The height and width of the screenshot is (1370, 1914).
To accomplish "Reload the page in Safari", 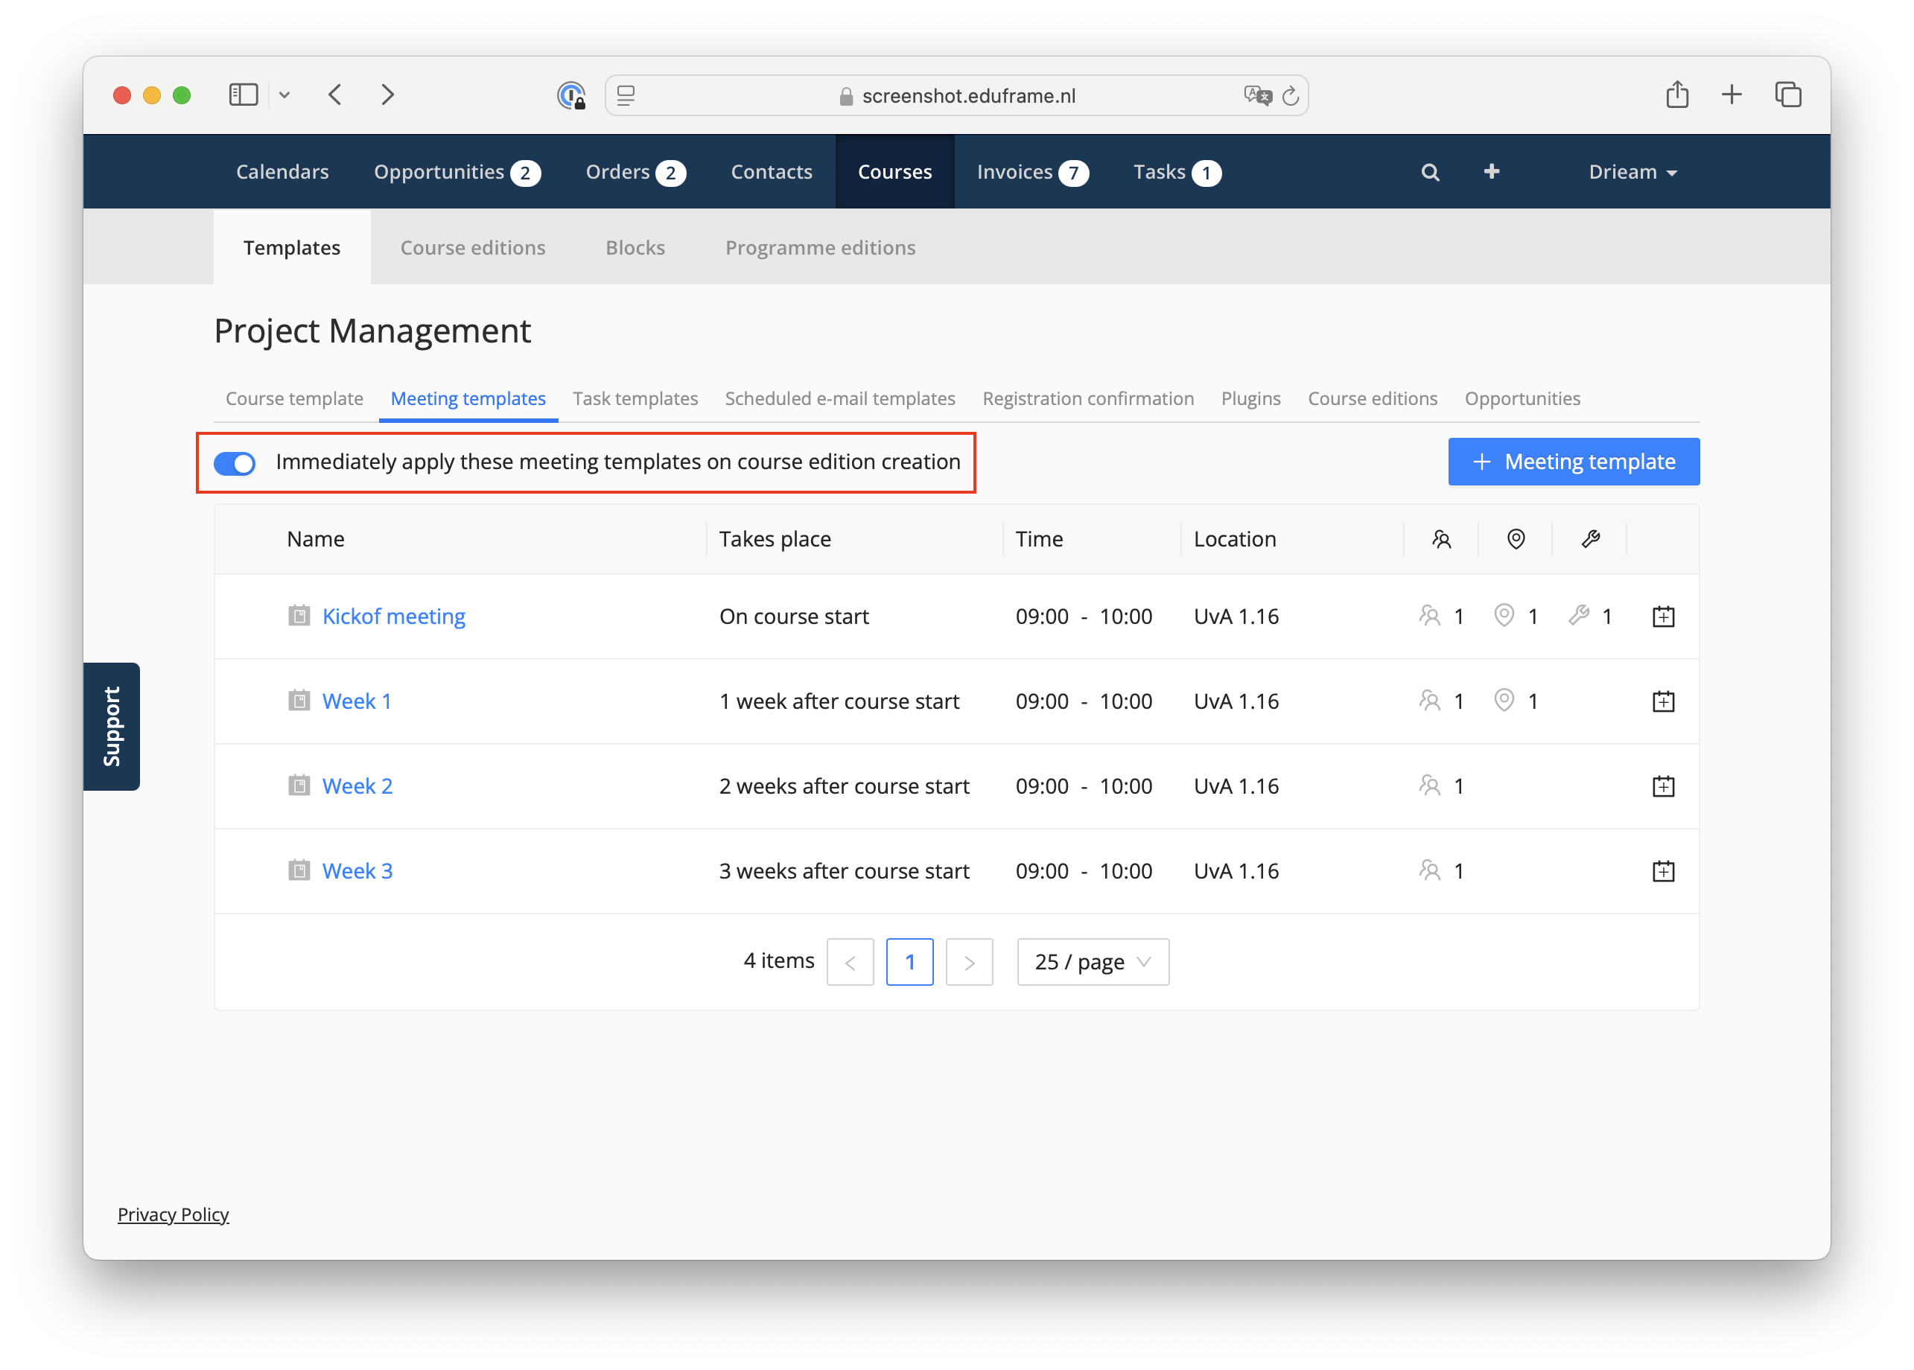I will (1291, 96).
